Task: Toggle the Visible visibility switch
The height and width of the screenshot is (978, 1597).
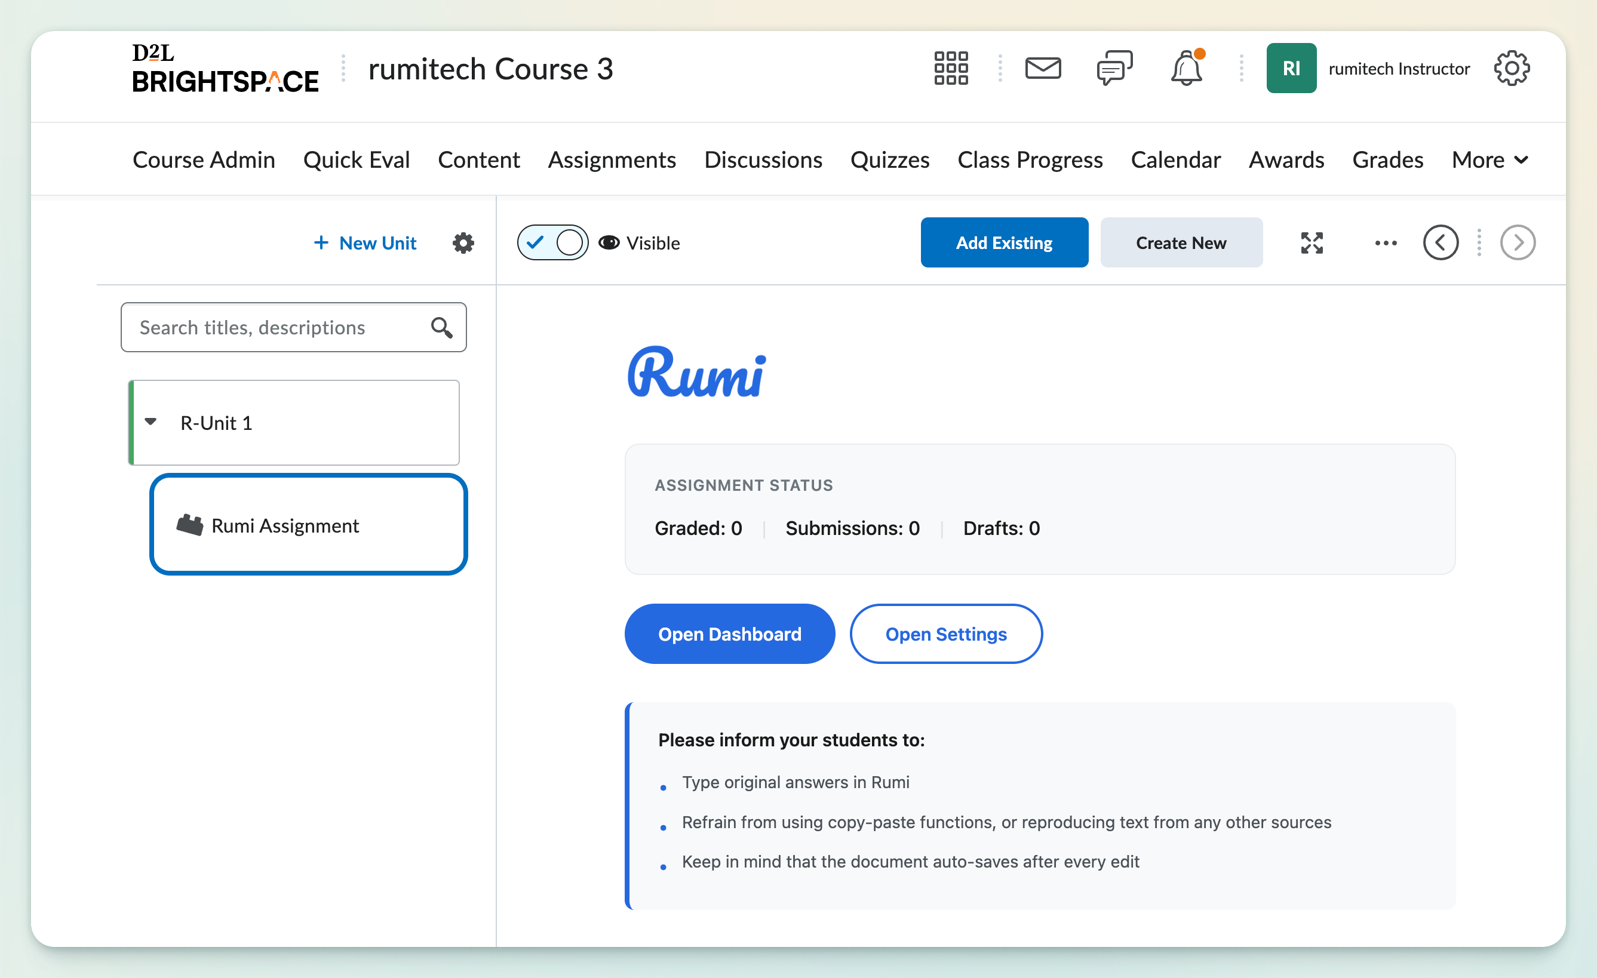Action: click(x=552, y=243)
